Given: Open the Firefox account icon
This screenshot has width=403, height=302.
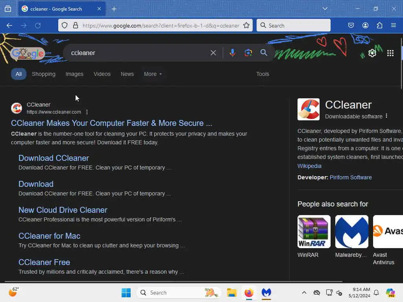Looking at the screenshot, I should click(x=365, y=25).
